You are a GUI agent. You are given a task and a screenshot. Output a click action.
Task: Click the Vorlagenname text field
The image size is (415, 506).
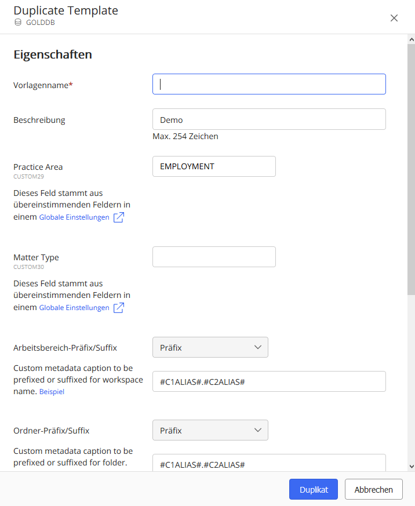[x=269, y=84]
